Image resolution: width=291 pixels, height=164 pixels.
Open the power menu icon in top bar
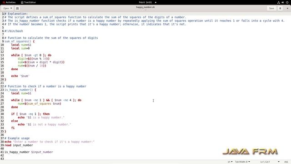[x=287, y=2]
